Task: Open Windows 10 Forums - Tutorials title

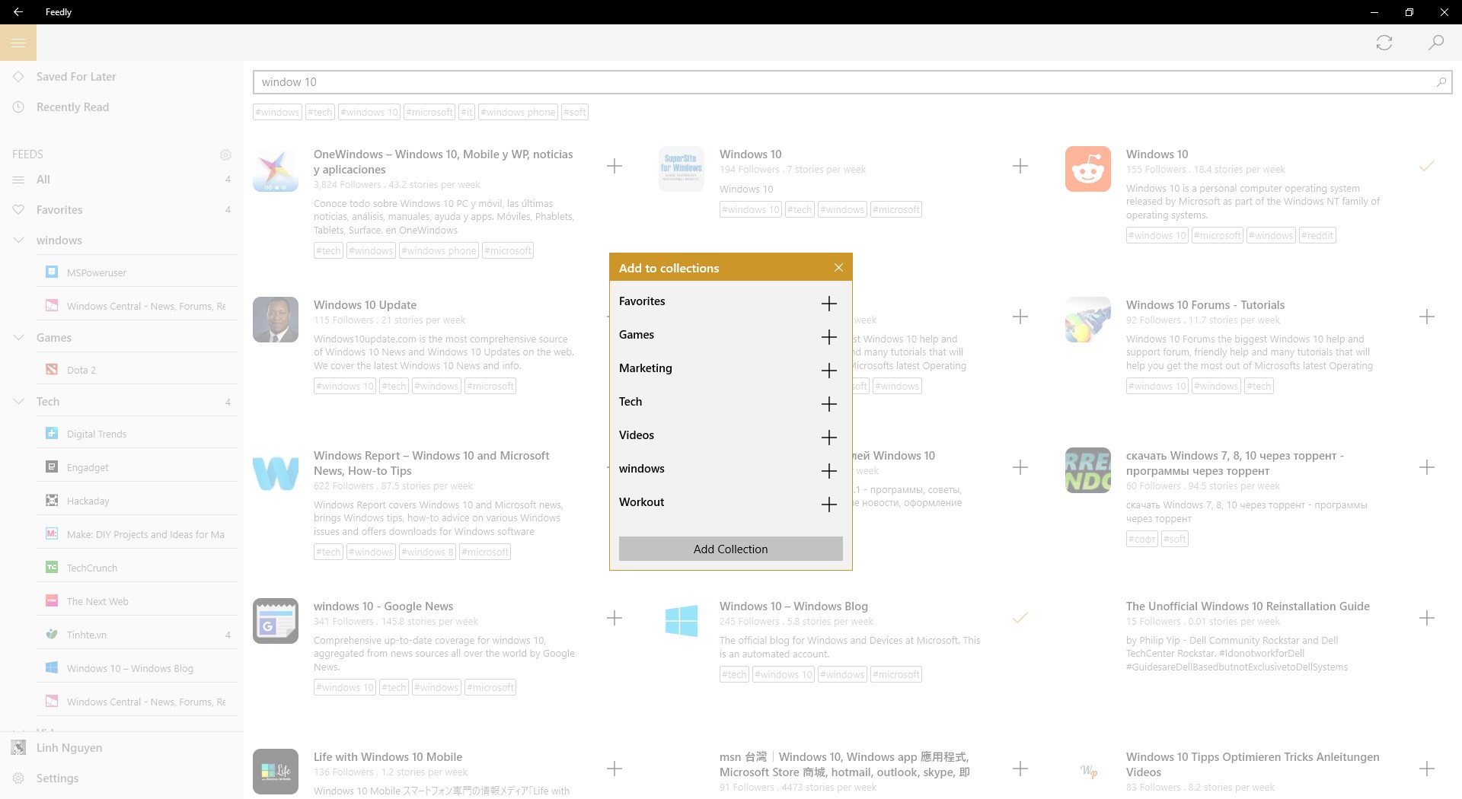Action: pos(1205,304)
